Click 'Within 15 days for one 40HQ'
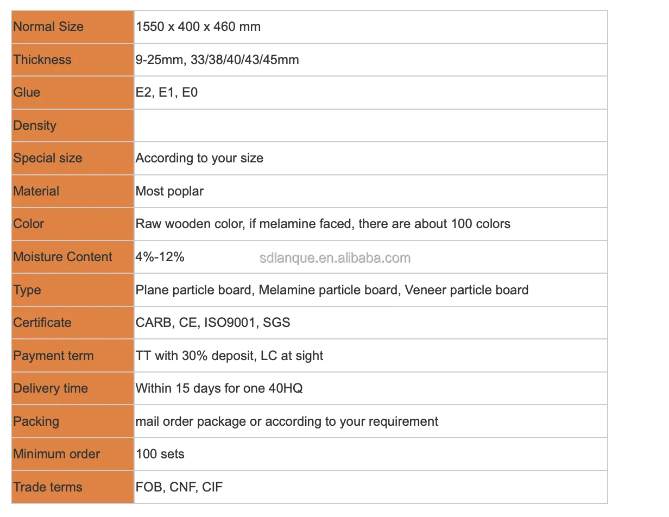The image size is (669, 517). coord(219,388)
